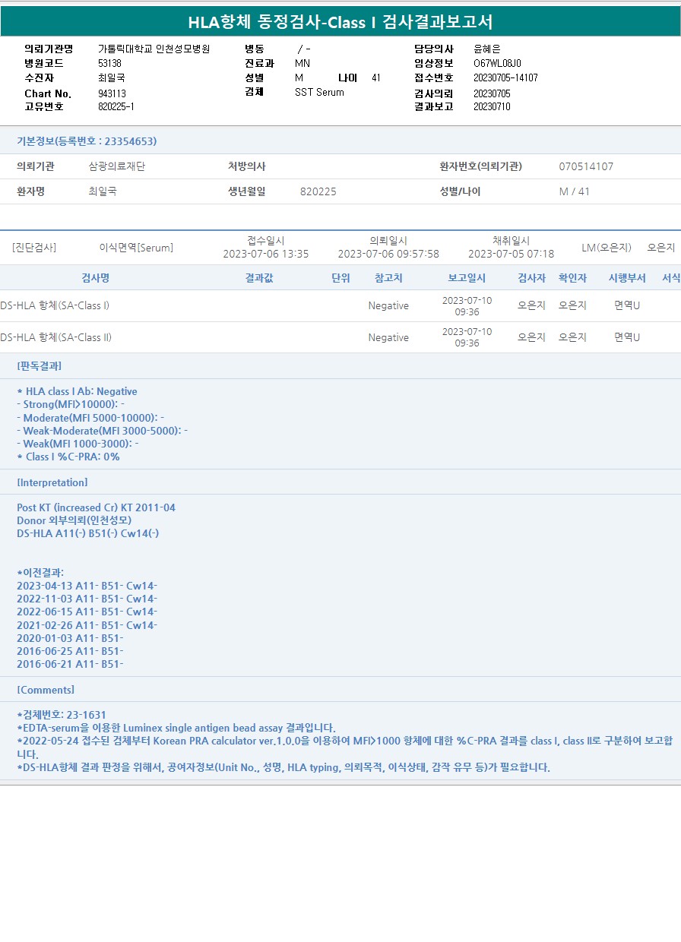The height and width of the screenshot is (942, 681).
Task: Click 접수번호 value '20230705-14107'
Action: (x=505, y=77)
